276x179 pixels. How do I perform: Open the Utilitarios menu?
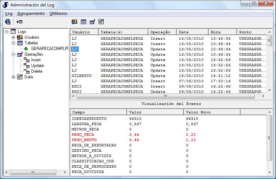click(58, 13)
